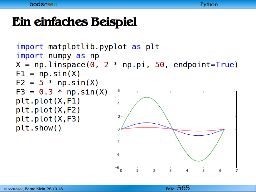Click the x-axis label '3' on the plot

pyautogui.click(x=170, y=170)
